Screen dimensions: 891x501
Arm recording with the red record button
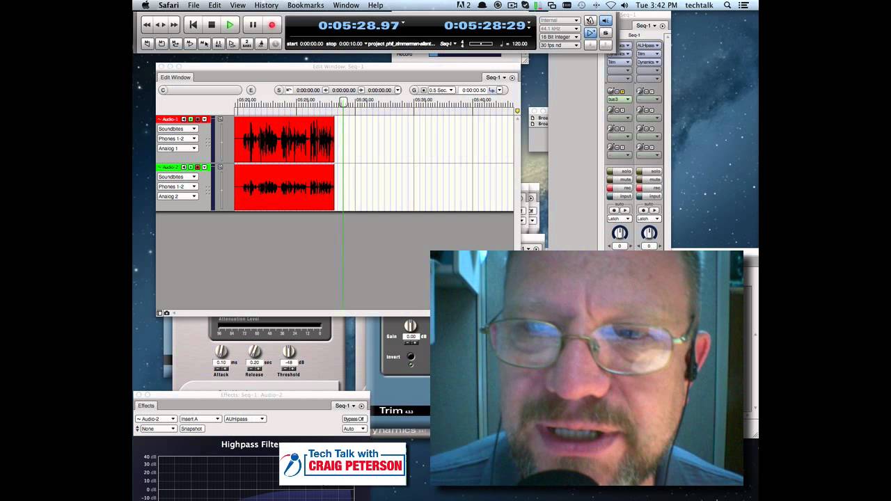[271, 25]
